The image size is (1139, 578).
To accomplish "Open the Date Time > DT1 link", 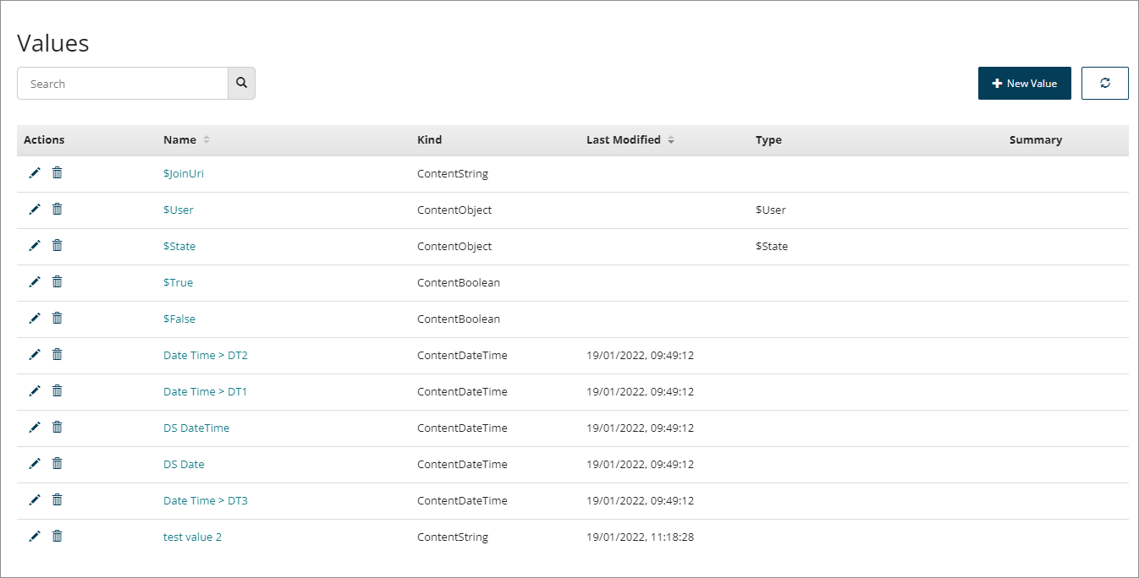I will [205, 392].
